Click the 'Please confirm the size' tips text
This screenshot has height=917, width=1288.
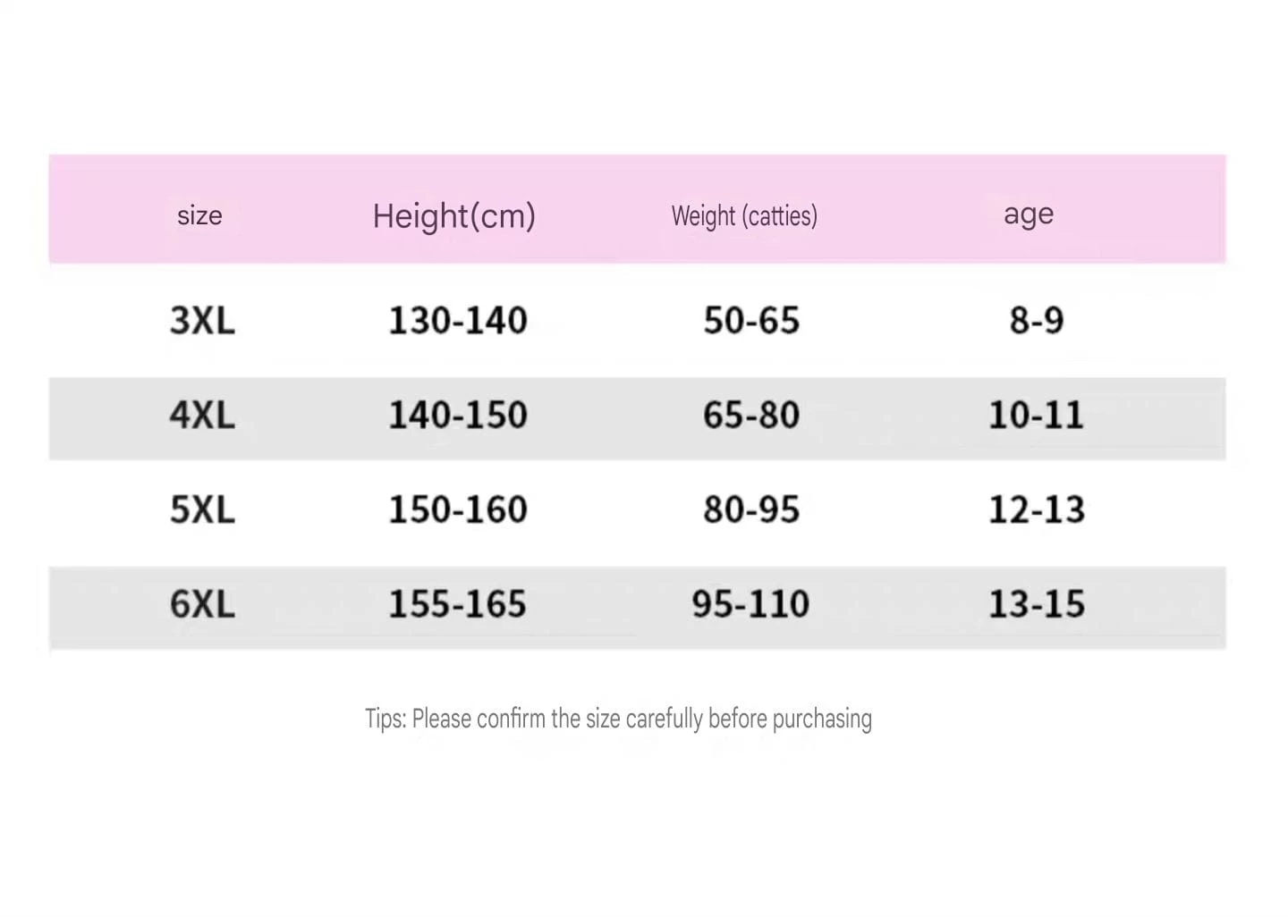tap(618, 719)
